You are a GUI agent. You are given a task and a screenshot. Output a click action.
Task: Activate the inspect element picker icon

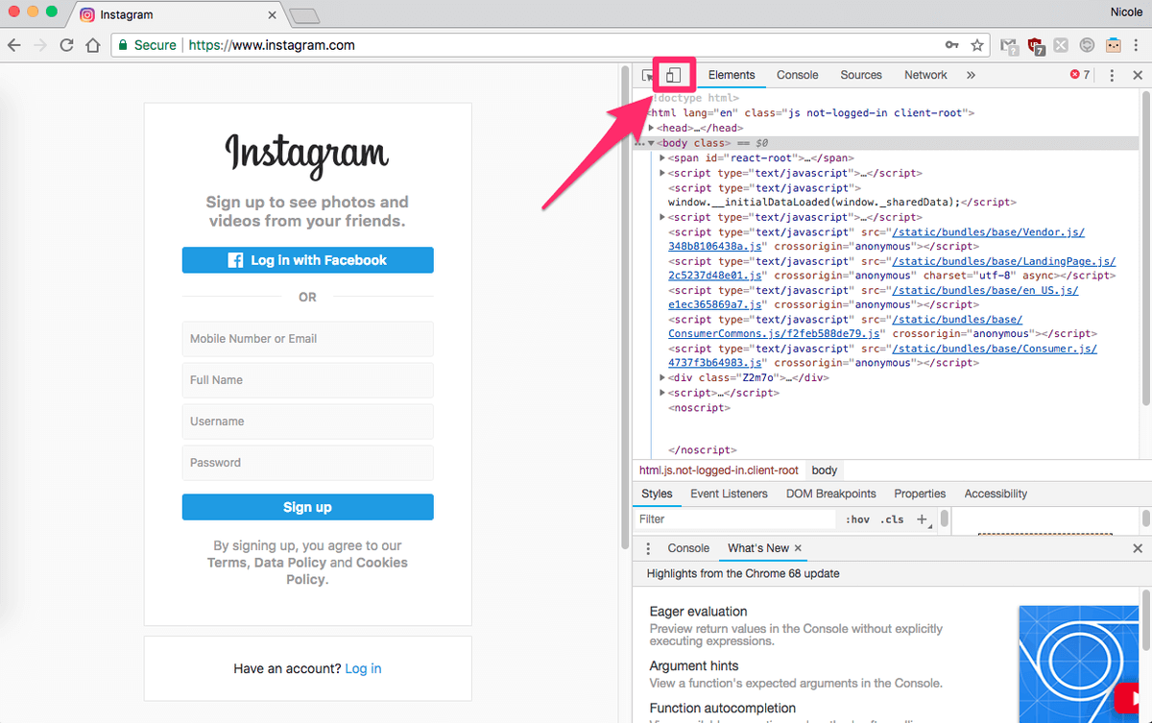[648, 75]
